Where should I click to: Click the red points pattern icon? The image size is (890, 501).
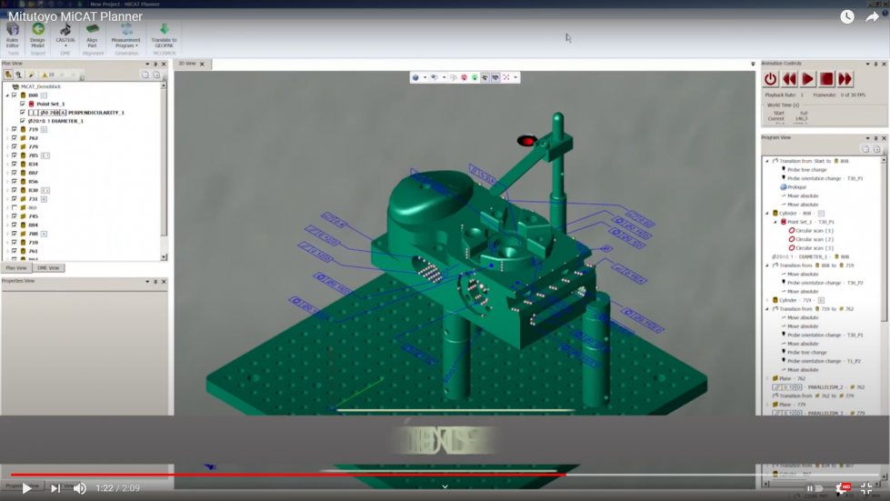[506, 77]
